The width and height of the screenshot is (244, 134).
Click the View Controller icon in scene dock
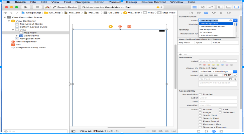point(111,26)
